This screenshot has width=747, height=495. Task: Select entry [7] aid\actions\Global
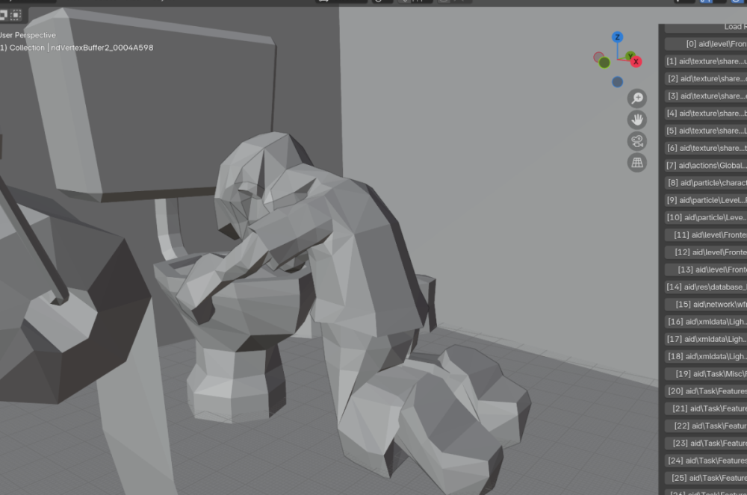[x=705, y=165]
